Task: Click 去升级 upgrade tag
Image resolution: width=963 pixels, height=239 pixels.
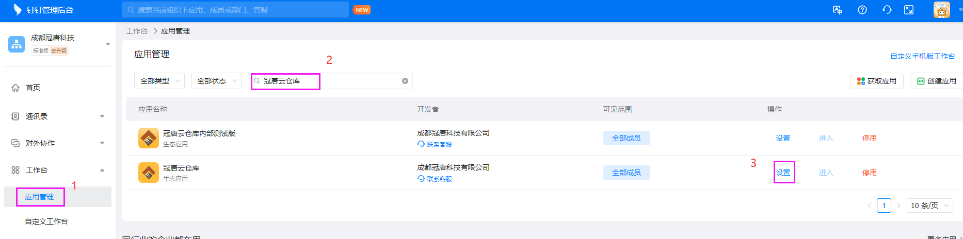Action: (x=59, y=51)
